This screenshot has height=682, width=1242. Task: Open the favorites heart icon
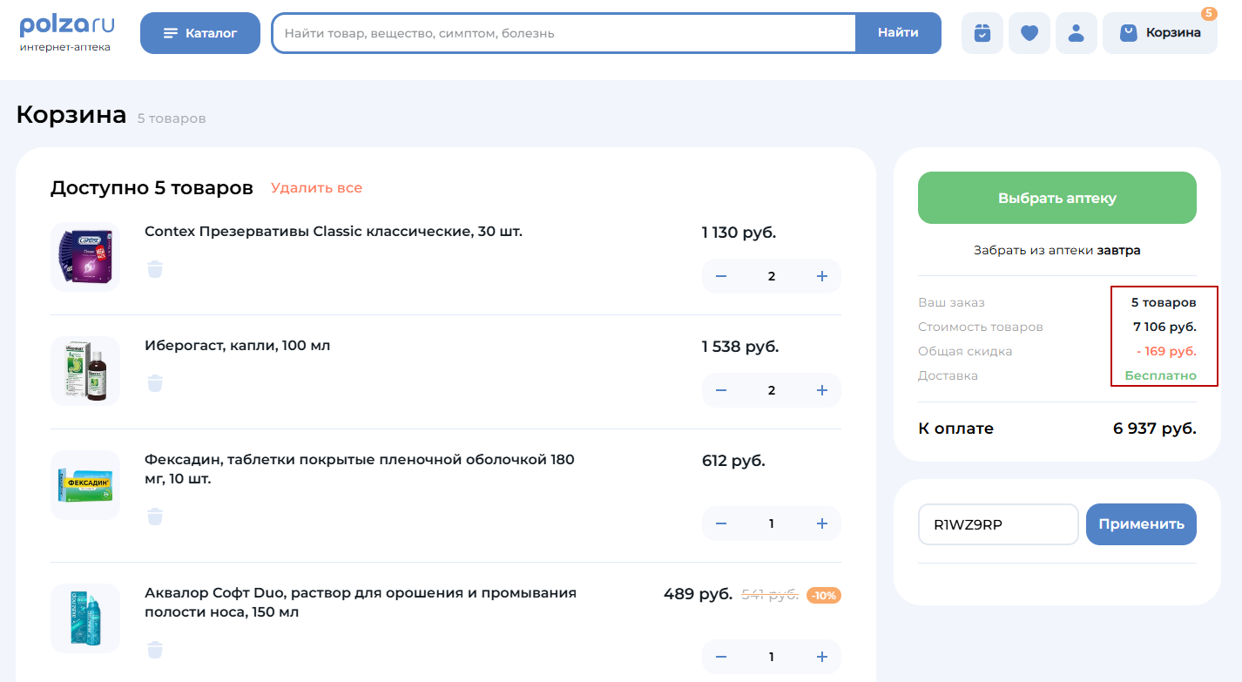coord(1029,33)
